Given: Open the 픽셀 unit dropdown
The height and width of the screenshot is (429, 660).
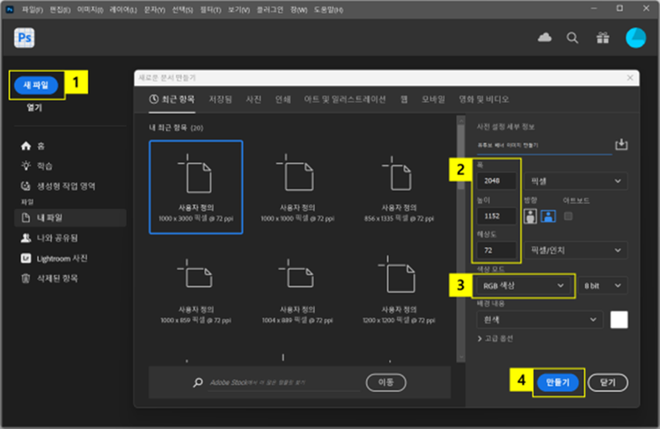Looking at the screenshot, I should (x=576, y=181).
